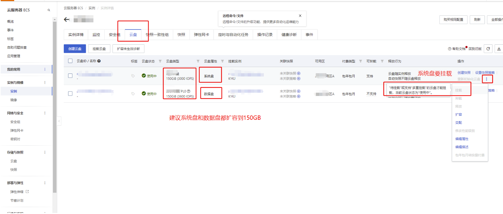The height and width of the screenshot is (214, 503).
Task: Click the download icon above the disk table
Action: coord(499,49)
